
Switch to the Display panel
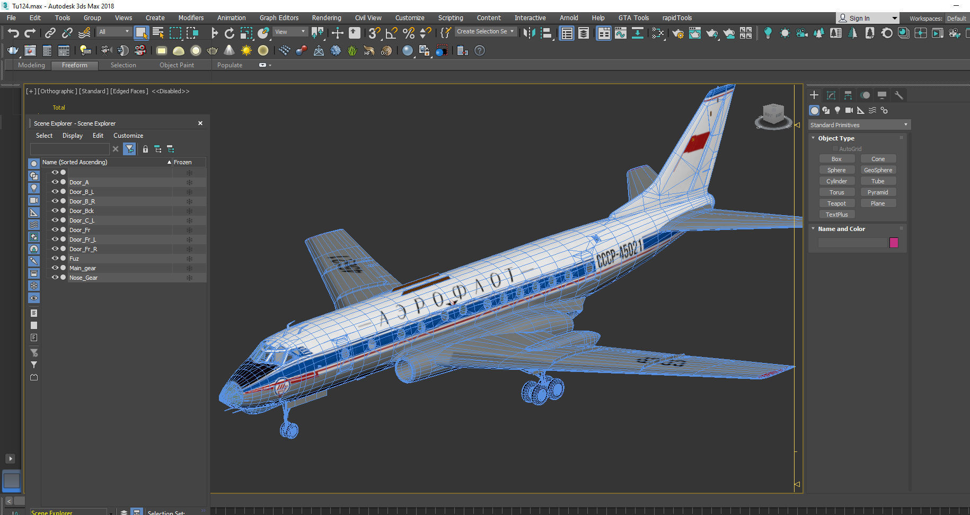882,95
